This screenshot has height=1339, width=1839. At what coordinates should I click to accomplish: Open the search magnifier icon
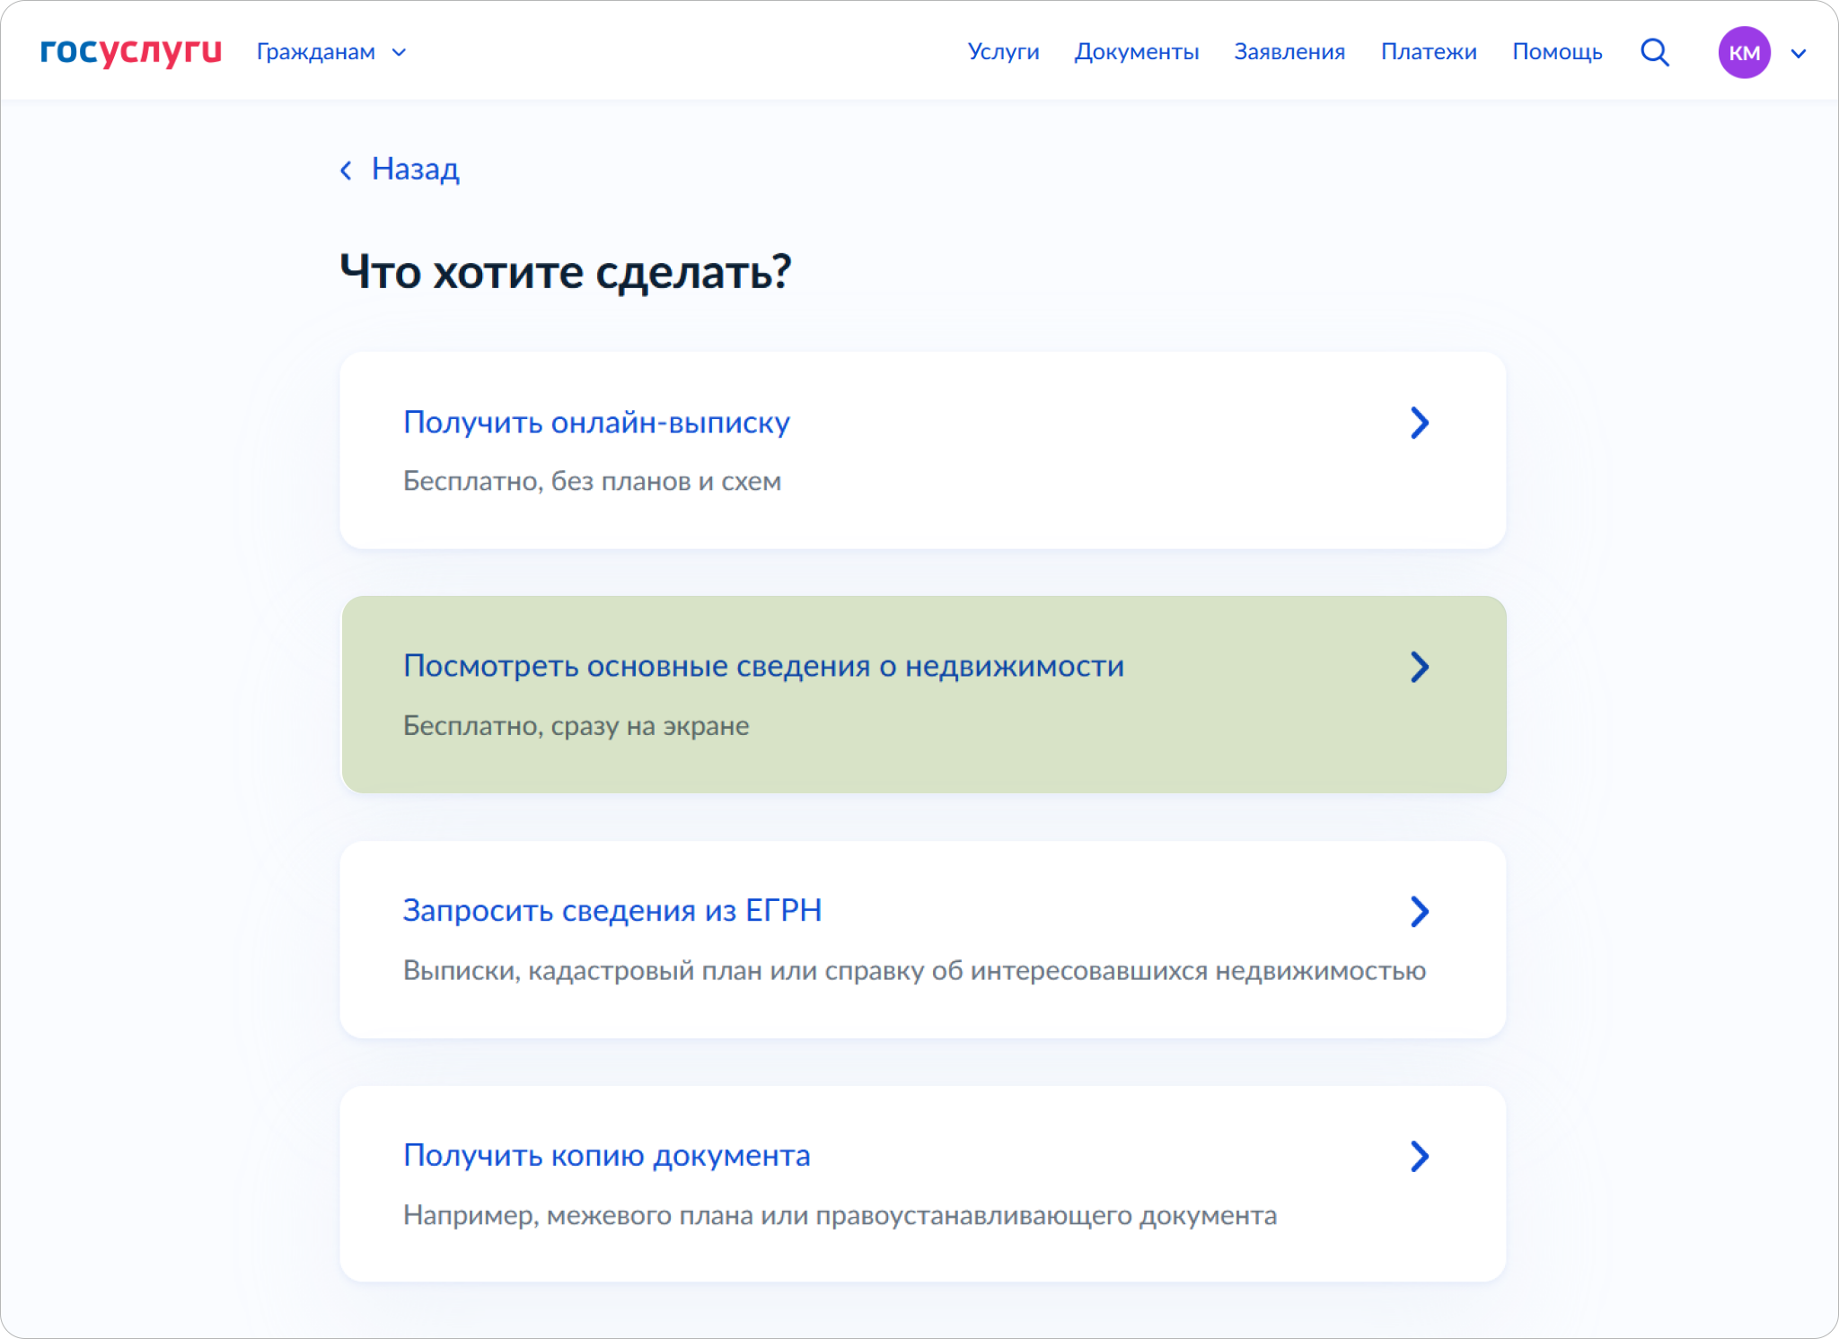1654,52
